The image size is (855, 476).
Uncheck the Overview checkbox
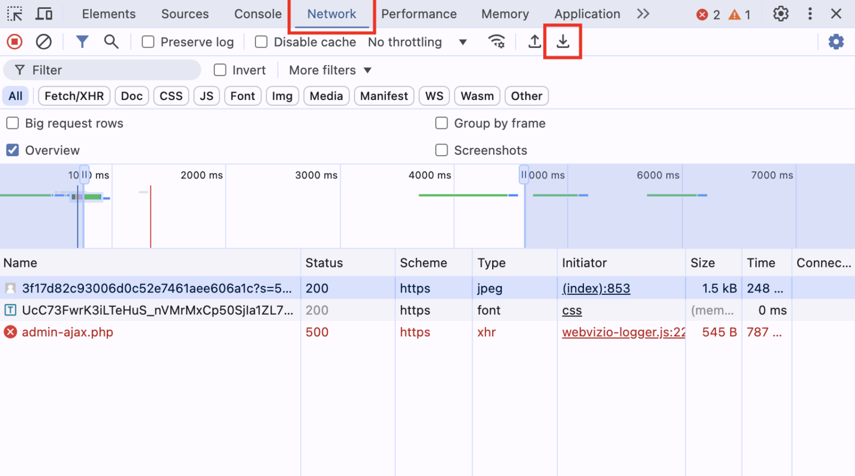pos(12,150)
